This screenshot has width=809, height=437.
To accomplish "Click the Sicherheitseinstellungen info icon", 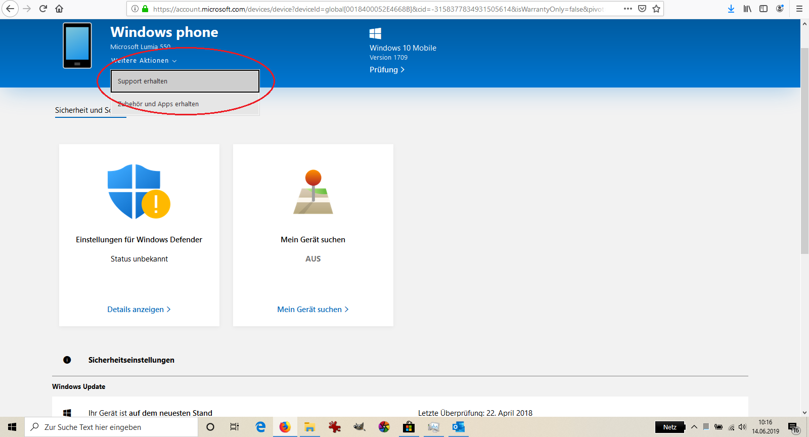I will tap(67, 360).
